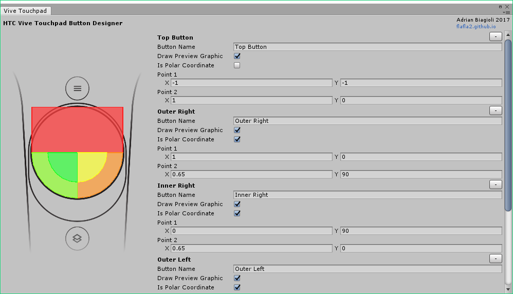Click Top Button Point 1 X field
The height and width of the screenshot is (294, 513).
click(251, 83)
